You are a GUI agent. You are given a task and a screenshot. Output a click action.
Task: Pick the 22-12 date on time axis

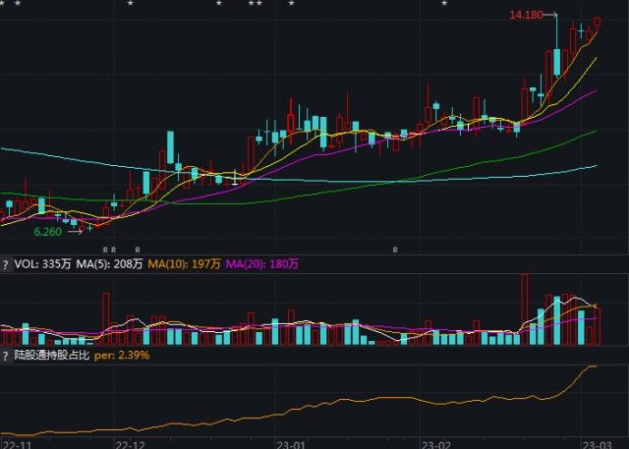click(130, 445)
